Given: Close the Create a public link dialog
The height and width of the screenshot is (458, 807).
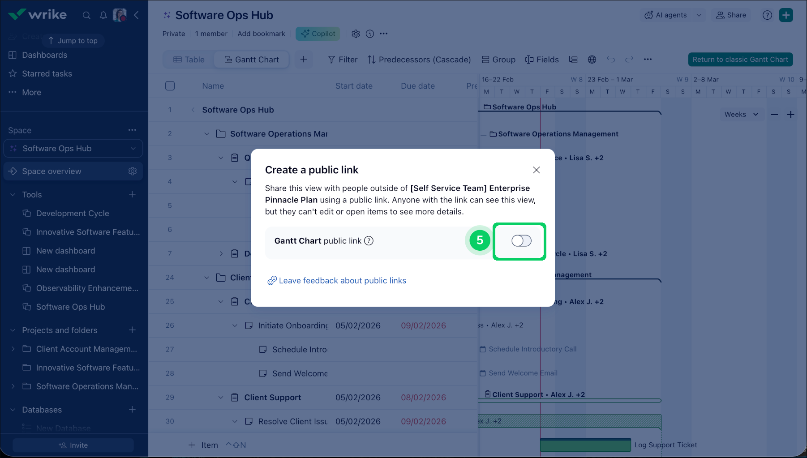Looking at the screenshot, I should [537, 170].
